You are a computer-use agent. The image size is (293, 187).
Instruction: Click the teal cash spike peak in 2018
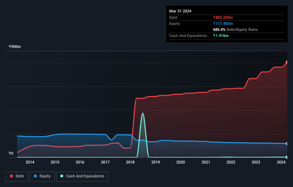point(143,113)
